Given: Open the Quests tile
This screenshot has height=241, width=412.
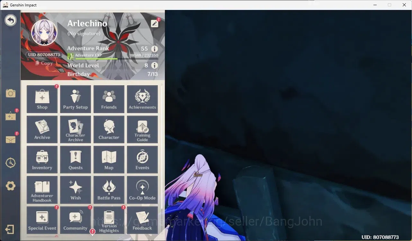Looking at the screenshot, I should pyautogui.click(x=76, y=160).
